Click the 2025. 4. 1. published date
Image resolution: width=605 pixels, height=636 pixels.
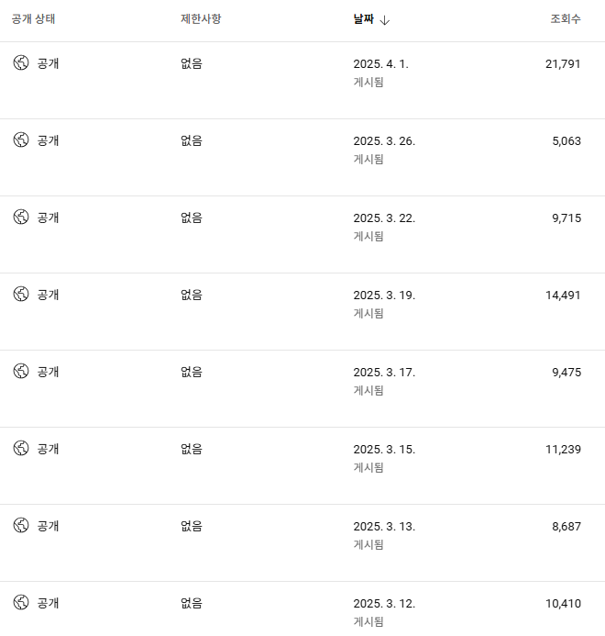click(x=381, y=64)
